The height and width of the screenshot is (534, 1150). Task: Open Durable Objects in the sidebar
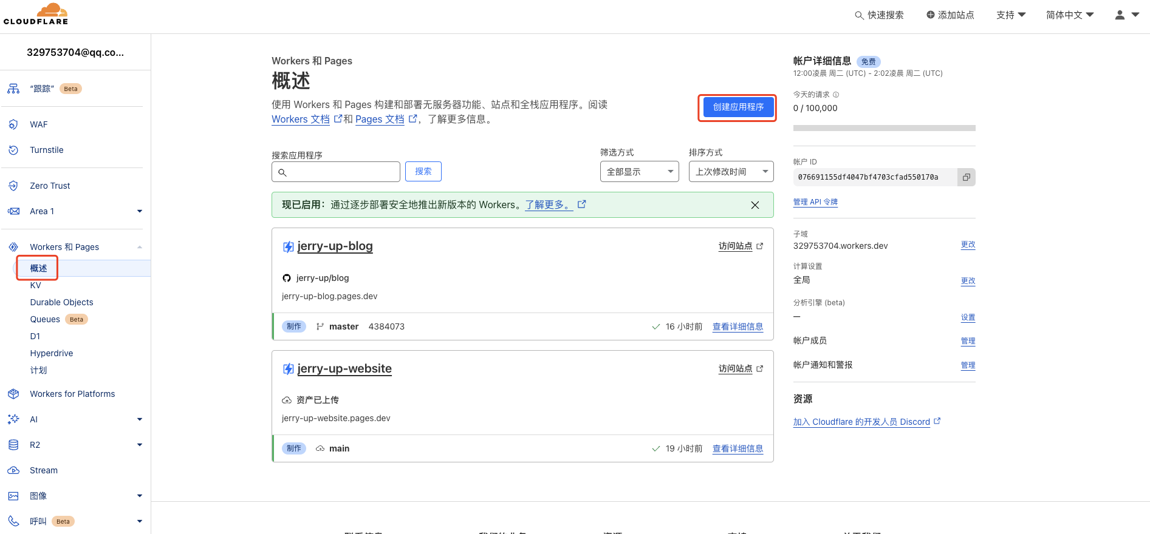(x=61, y=302)
